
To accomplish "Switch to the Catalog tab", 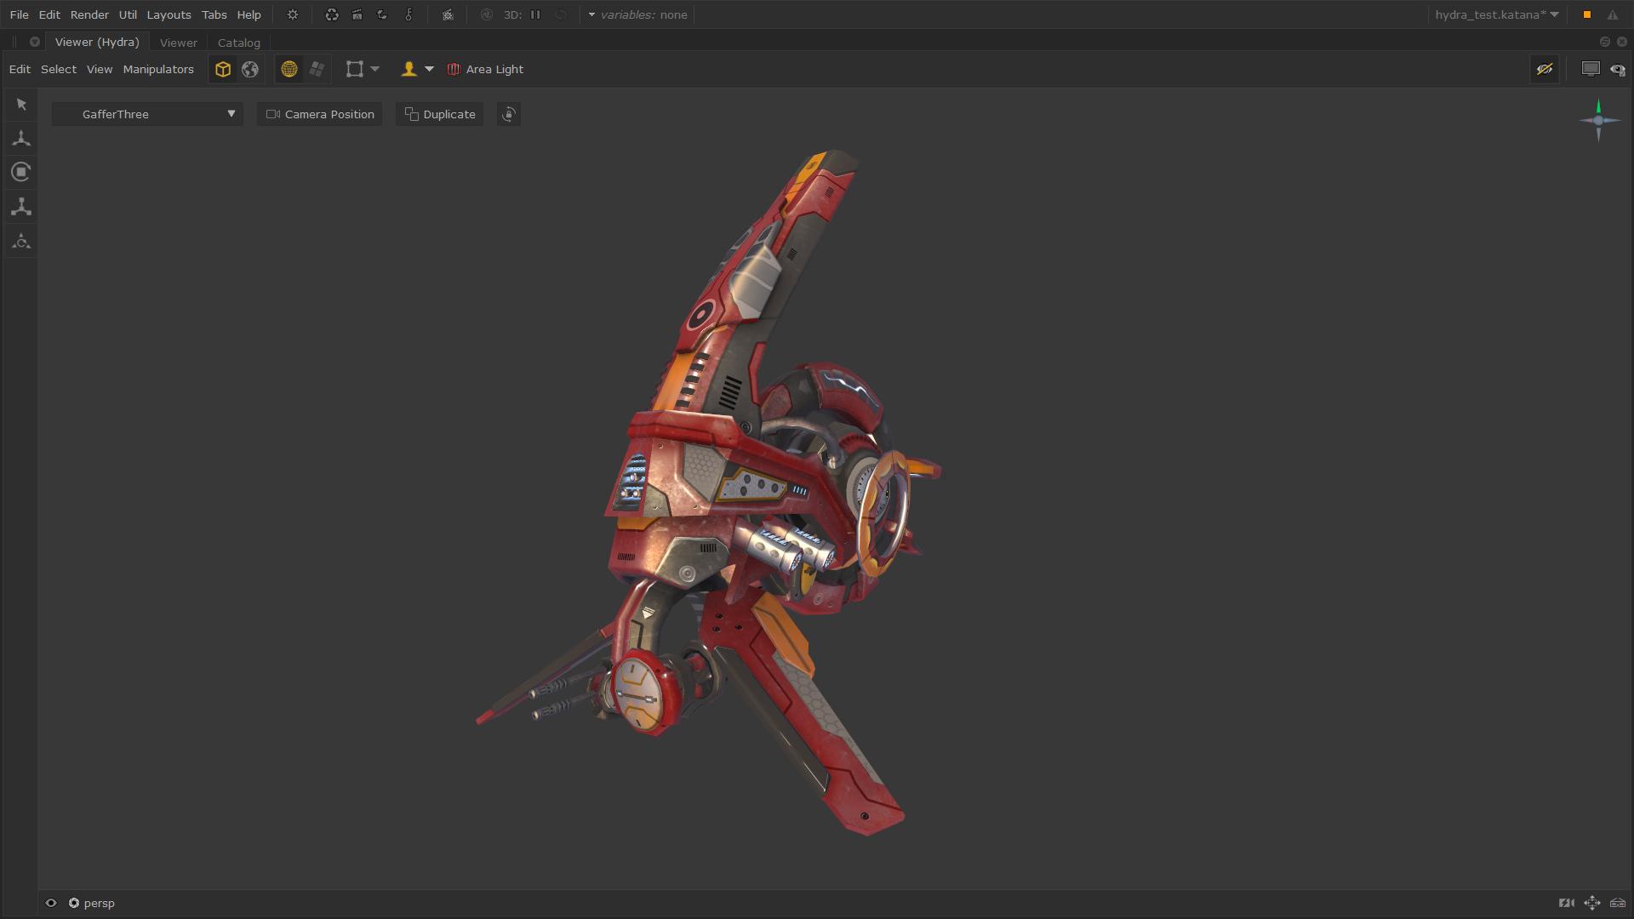I will tap(238, 43).
